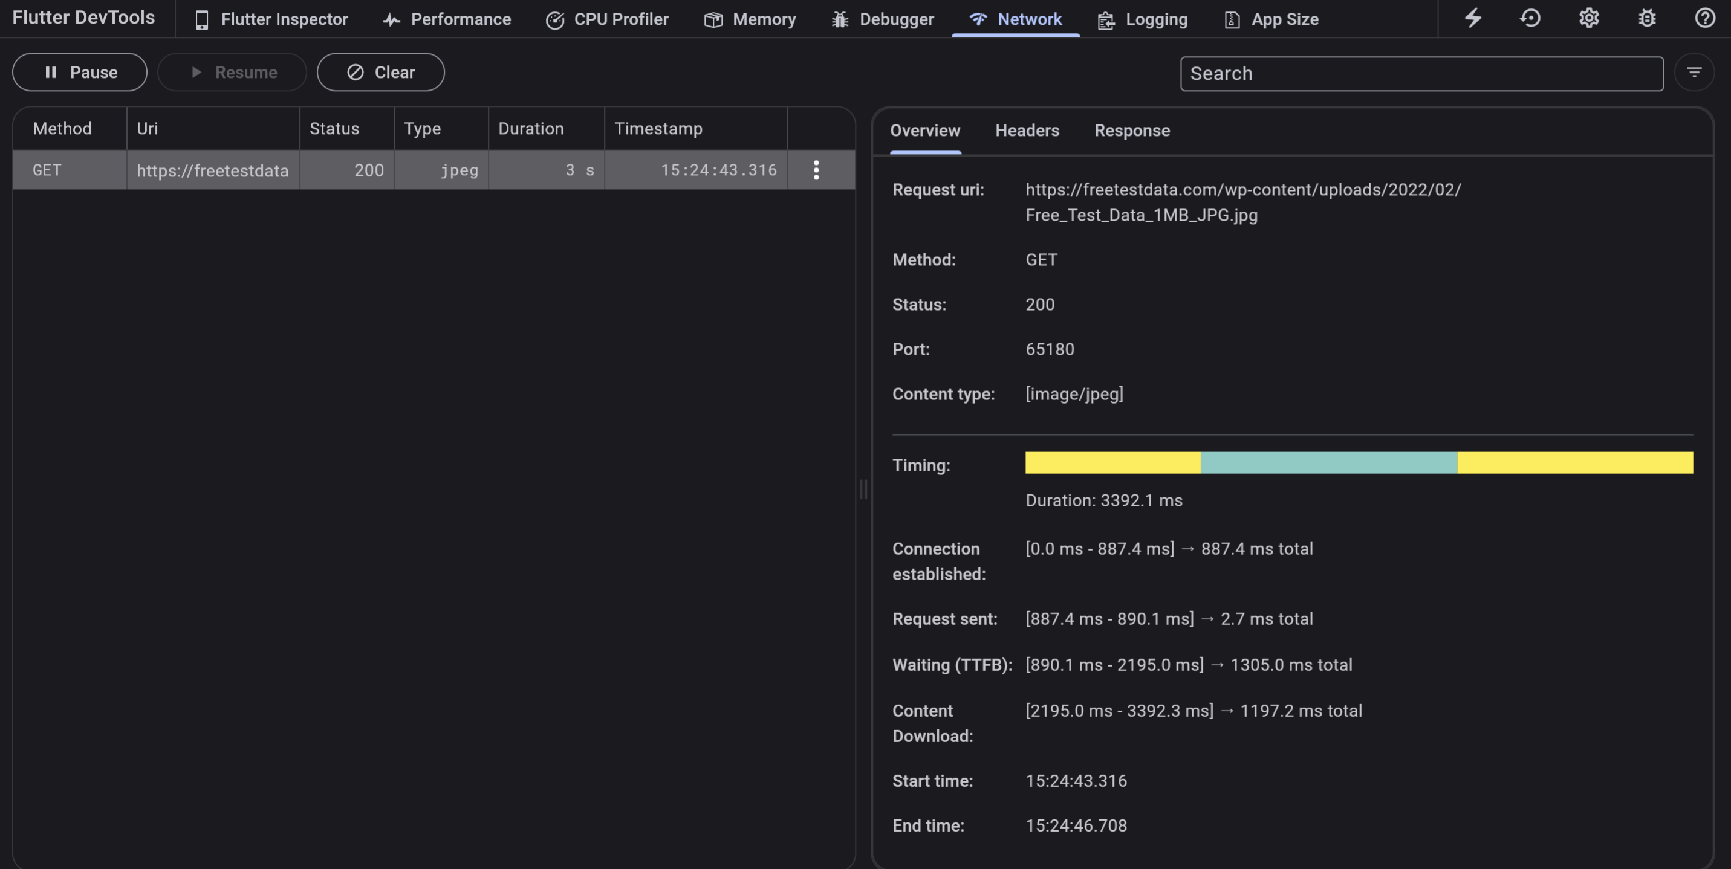The width and height of the screenshot is (1731, 869).
Task: Click the lightning bolt icon in the toolbar
Action: [1473, 18]
